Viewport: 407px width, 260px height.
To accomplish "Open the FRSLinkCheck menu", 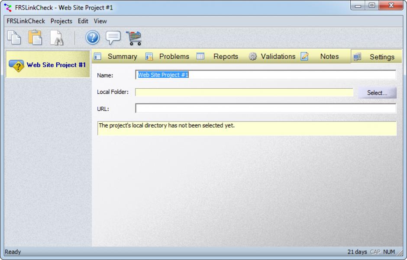I will click(x=26, y=21).
